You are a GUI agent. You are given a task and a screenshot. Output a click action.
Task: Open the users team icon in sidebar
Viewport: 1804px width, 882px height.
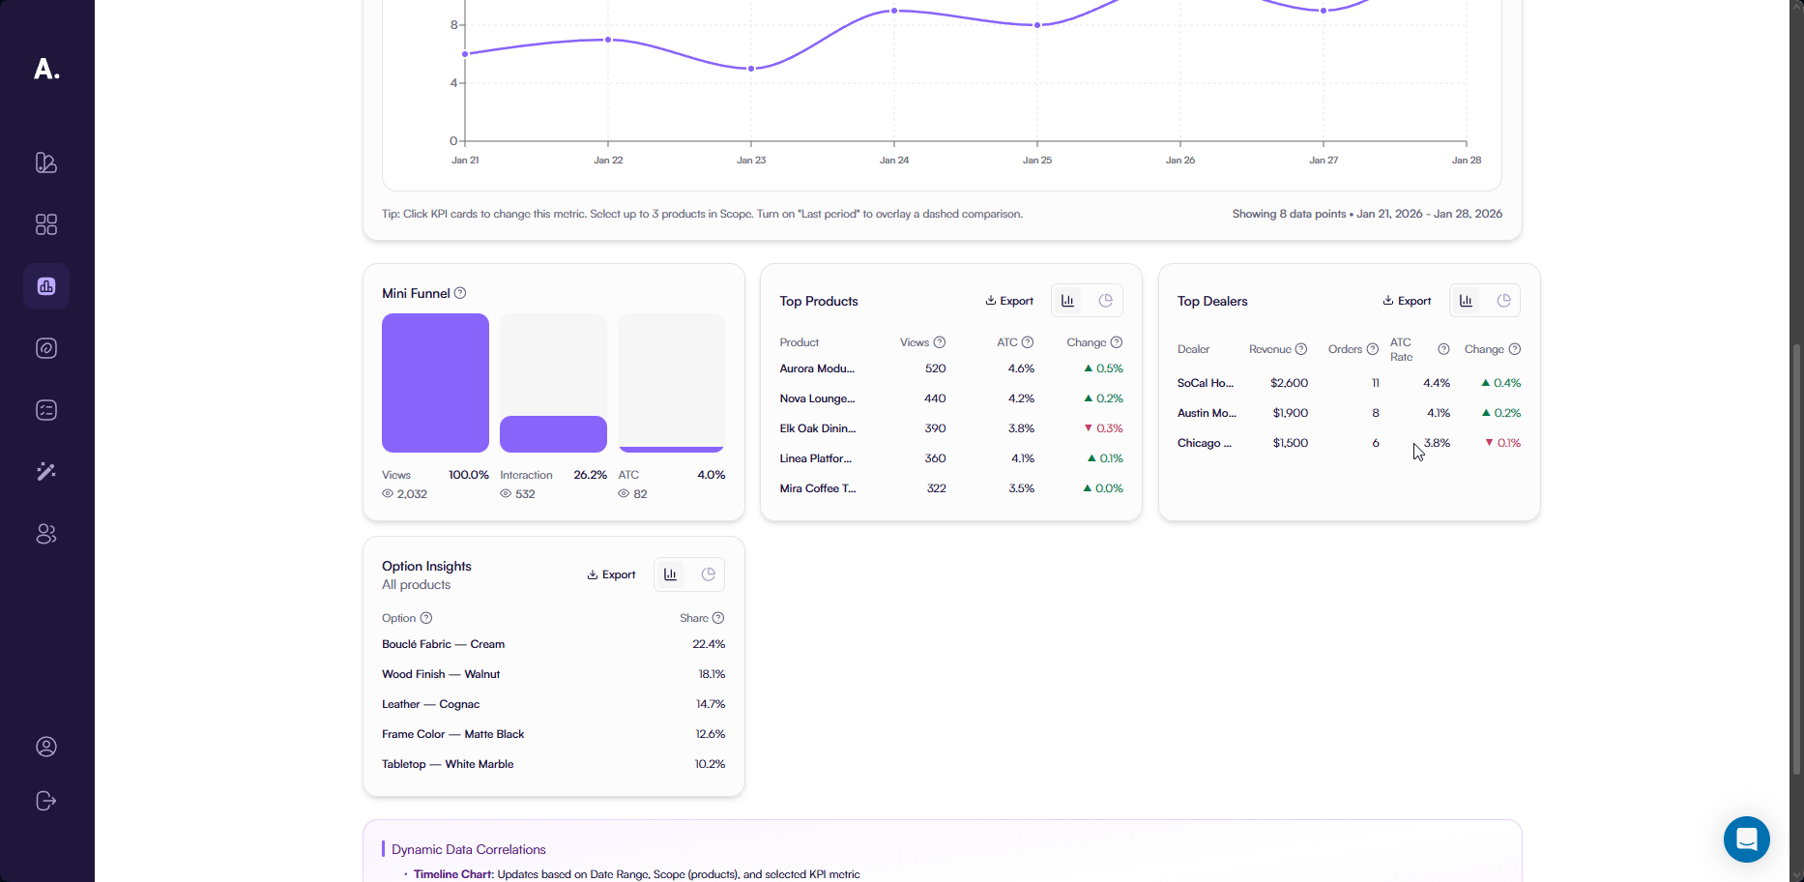click(x=45, y=534)
